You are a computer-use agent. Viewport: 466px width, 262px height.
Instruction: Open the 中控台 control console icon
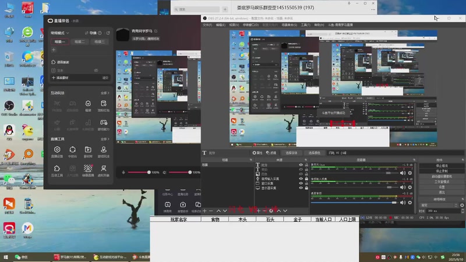coord(72,151)
